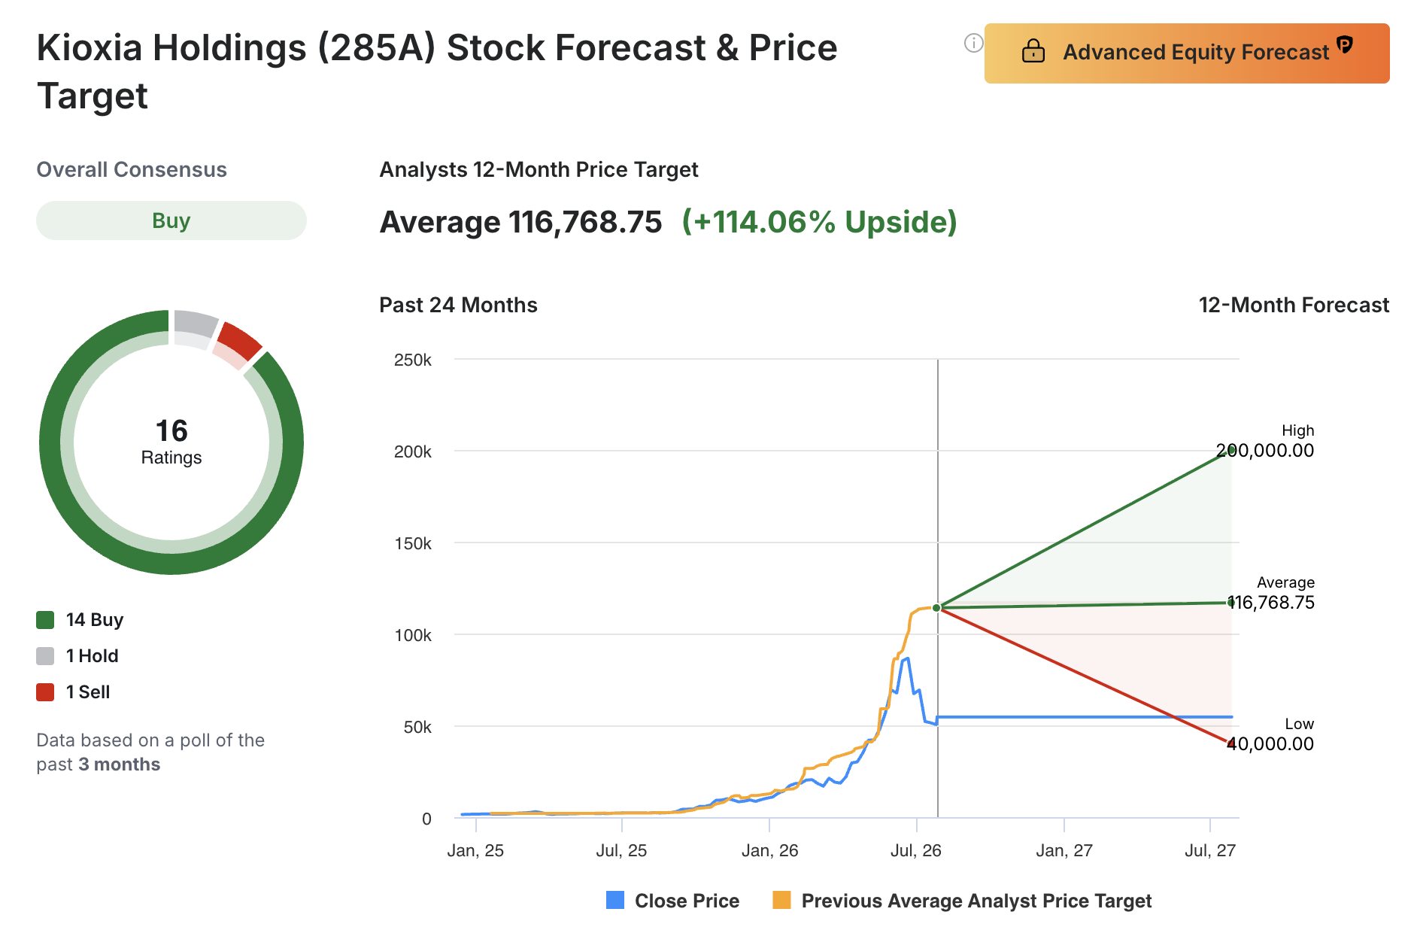1414x927 pixels.
Task: Click the orange analyst target legend square
Action: click(x=781, y=900)
